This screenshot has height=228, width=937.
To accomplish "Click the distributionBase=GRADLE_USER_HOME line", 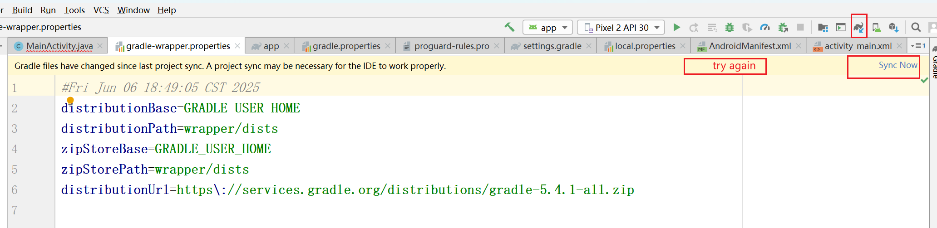I will pyautogui.click(x=181, y=108).
